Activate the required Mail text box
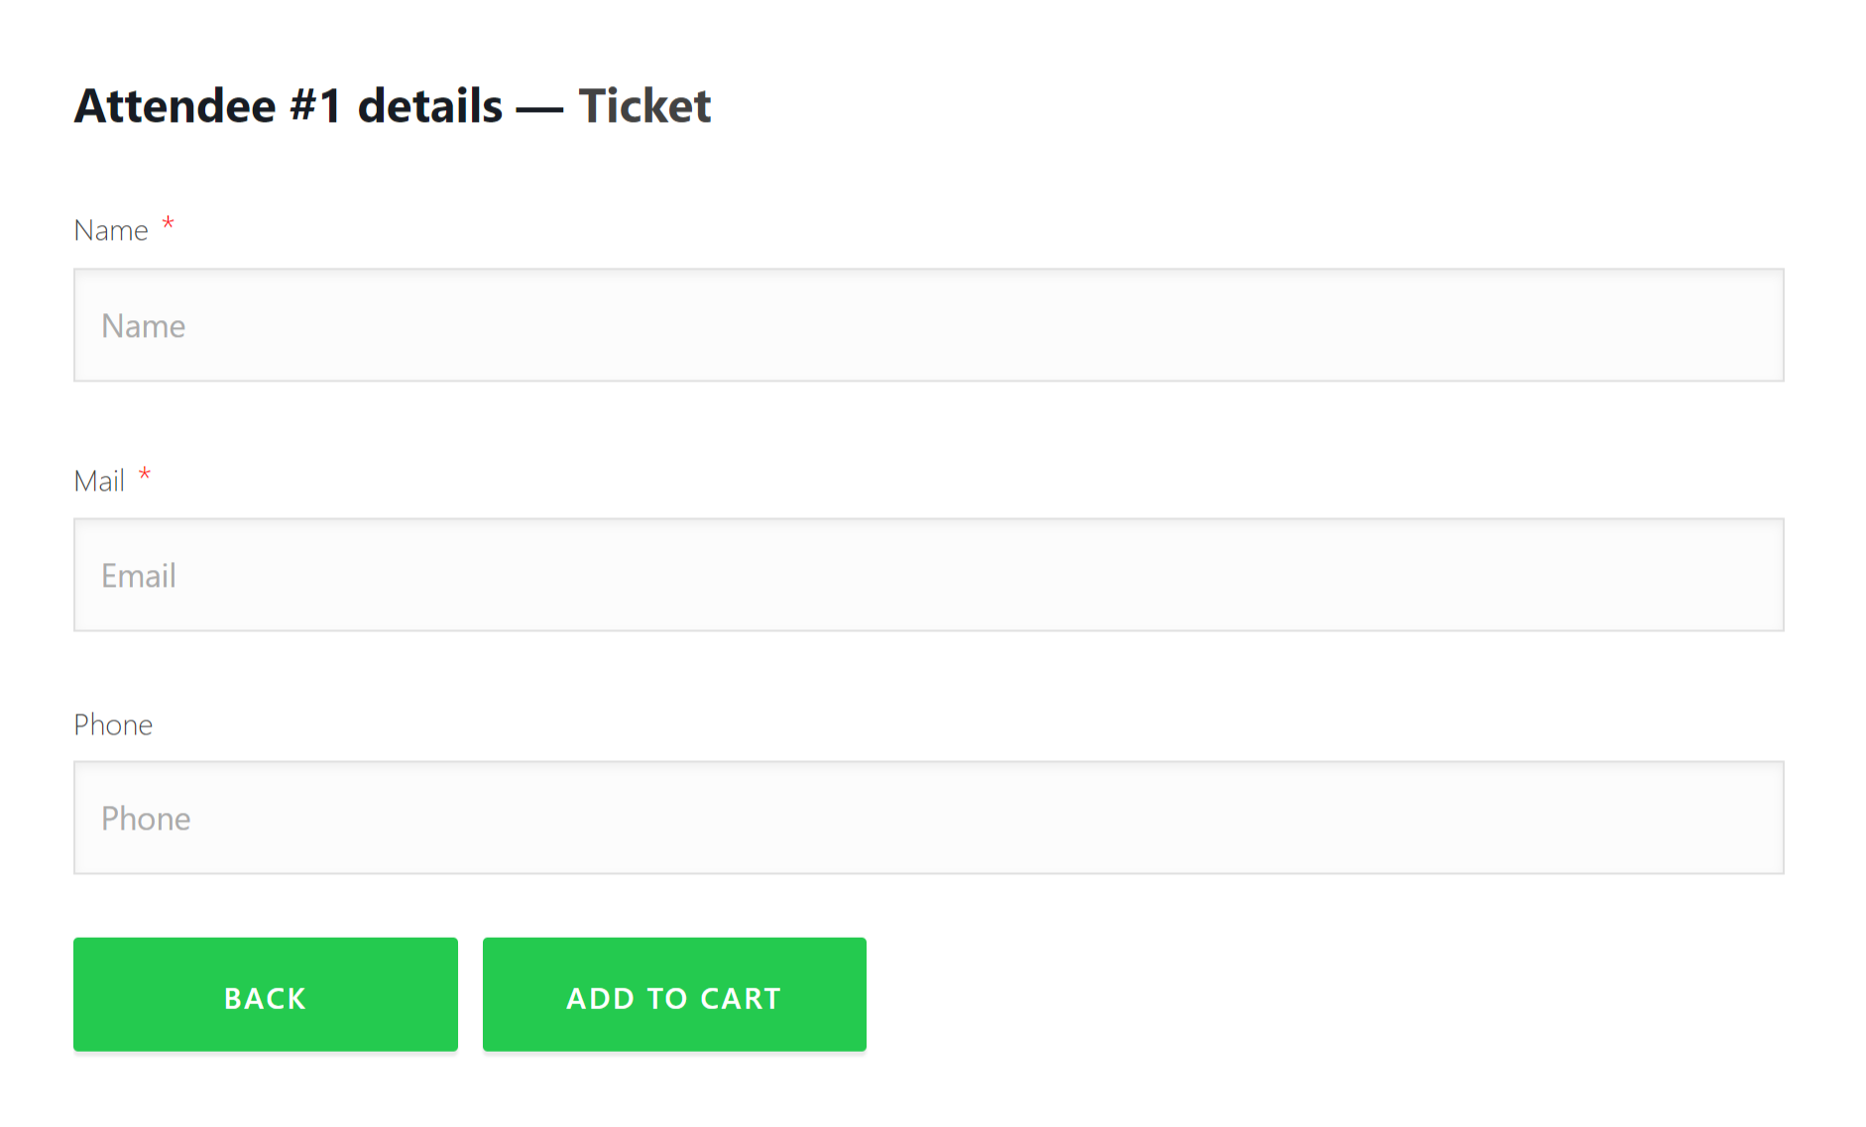Screen dimensions: 1866x1127 [928, 575]
